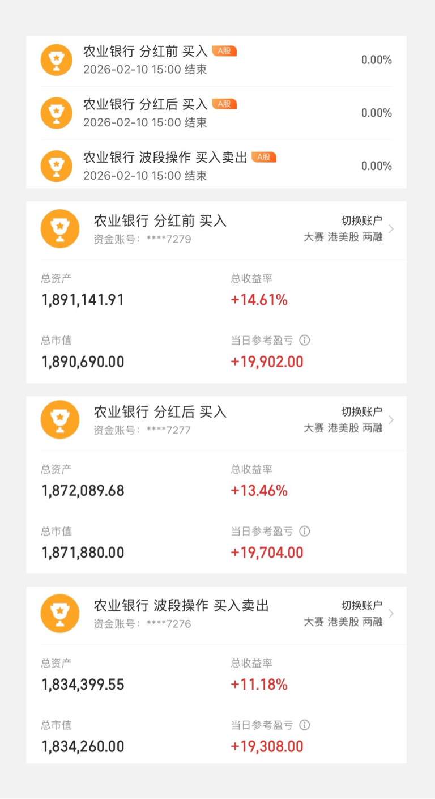Tap 切换账户 on account ****7277
Viewport: 435px width, 799px height.
click(362, 412)
